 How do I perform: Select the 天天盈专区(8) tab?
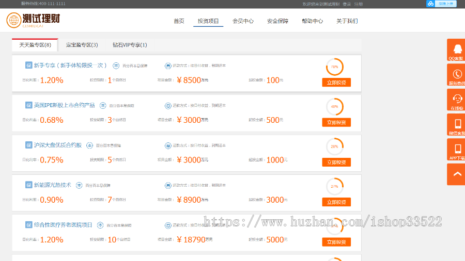click(35, 45)
